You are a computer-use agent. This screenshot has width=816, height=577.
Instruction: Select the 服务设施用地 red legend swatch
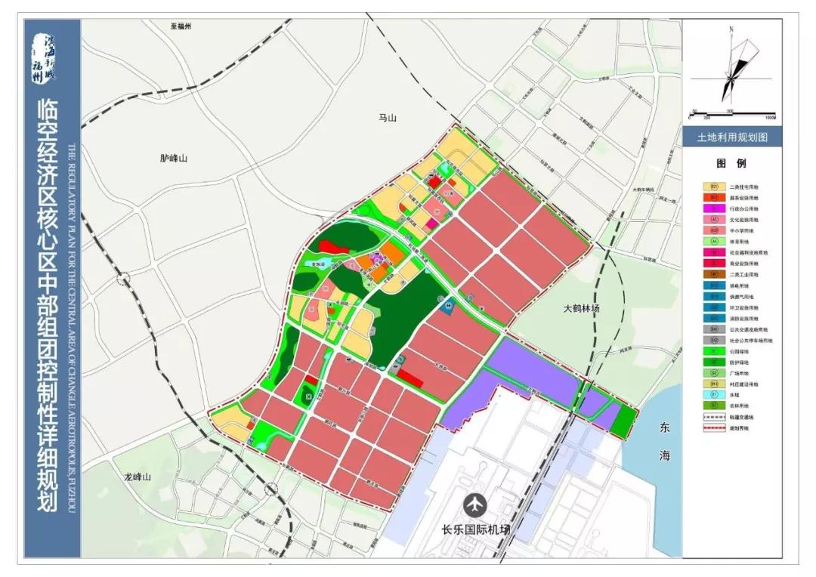coord(714,198)
